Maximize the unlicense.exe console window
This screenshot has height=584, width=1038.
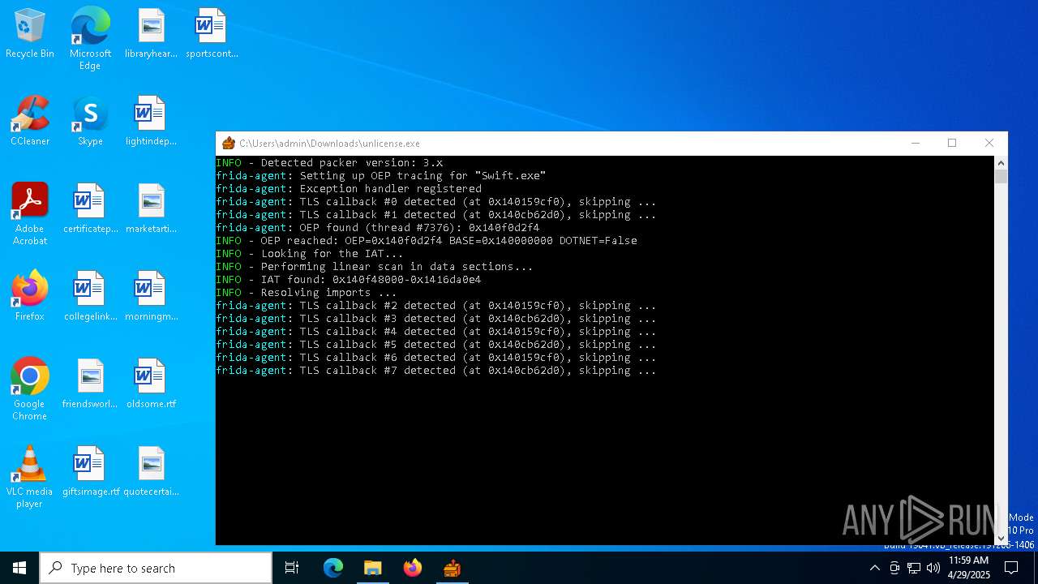click(952, 144)
